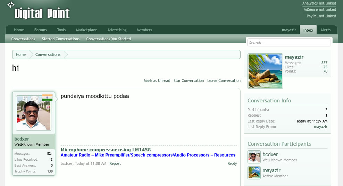
Task: Open the Today at 11:08 AM permalink
Action: pyautogui.click(x=90, y=163)
